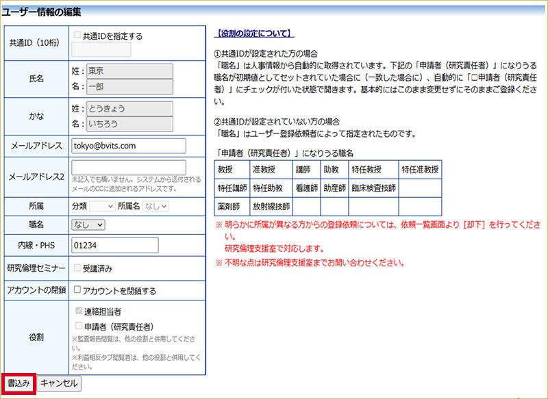Click the かな 姓 field とうきょう
This screenshot has width=548, height=399.
[x=129, y=109]
